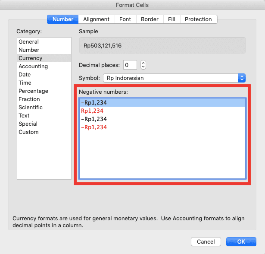This screenshot has width=265, height=254.
Task: Select the Time category
Action: tap(44, 83)
